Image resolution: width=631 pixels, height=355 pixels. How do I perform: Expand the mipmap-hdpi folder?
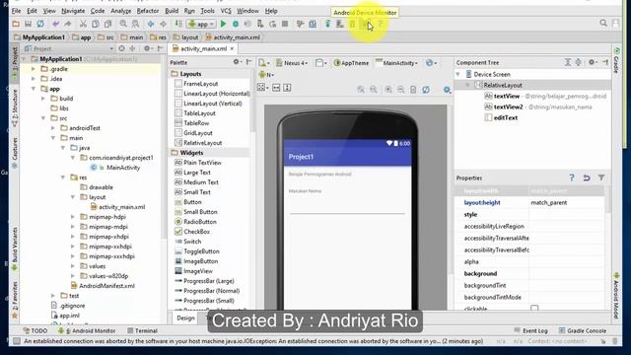73,217
